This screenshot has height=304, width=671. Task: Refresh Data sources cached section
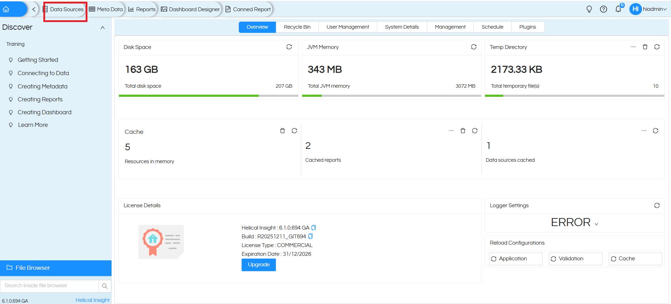(x=656, y=131)
